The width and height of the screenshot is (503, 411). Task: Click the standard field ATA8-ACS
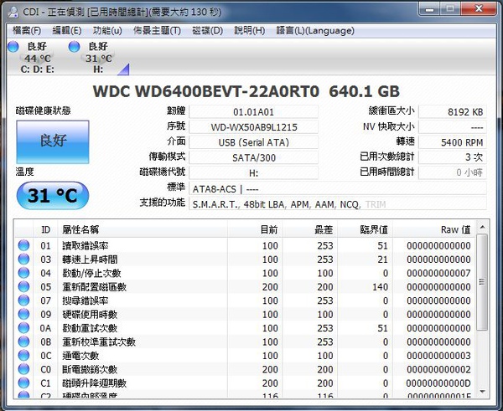point(338,189)
